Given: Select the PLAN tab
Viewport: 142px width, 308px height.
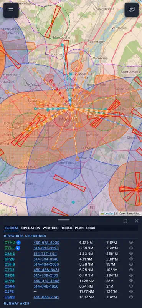Looking at the screenshot, I should [79, 228].
